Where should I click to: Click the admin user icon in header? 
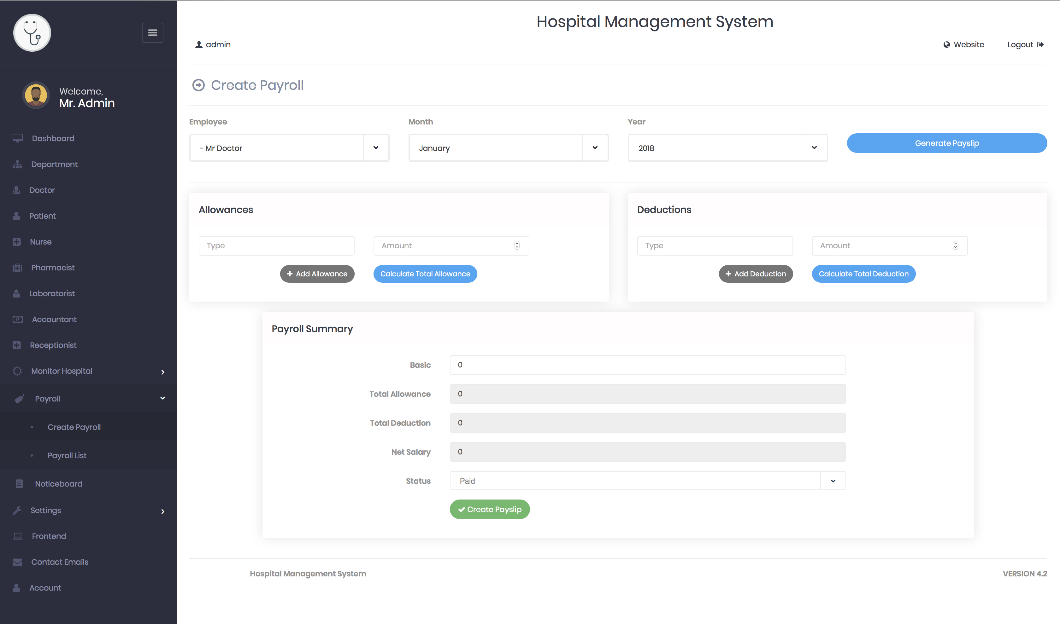tap(199, 44)
